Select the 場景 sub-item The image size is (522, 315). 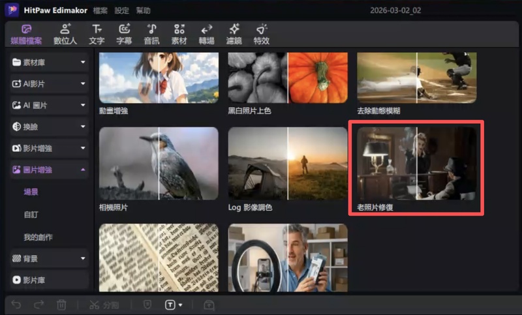pos(31,192)
